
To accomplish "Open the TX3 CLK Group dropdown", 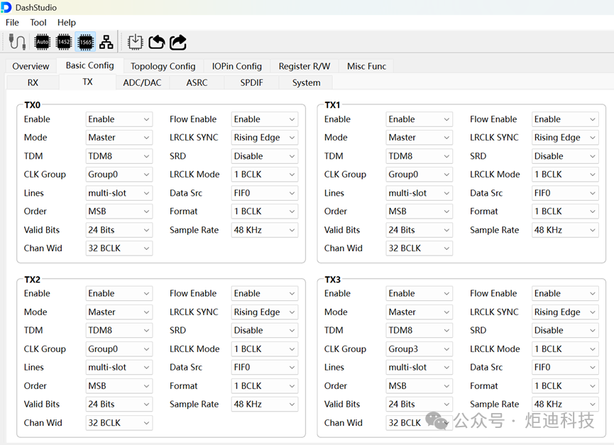I will [419, 349].
